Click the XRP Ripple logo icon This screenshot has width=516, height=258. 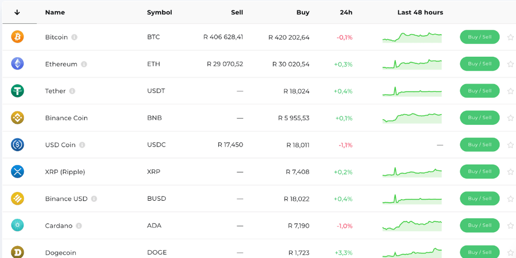click(x=18, y=172)
